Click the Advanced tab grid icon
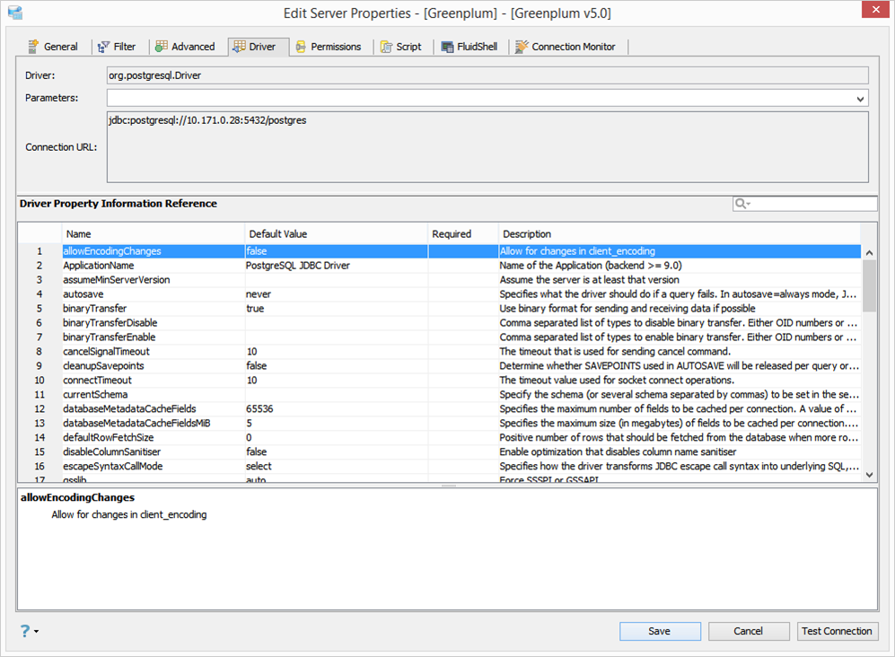The image size is (895, 657). coord(162,46)
